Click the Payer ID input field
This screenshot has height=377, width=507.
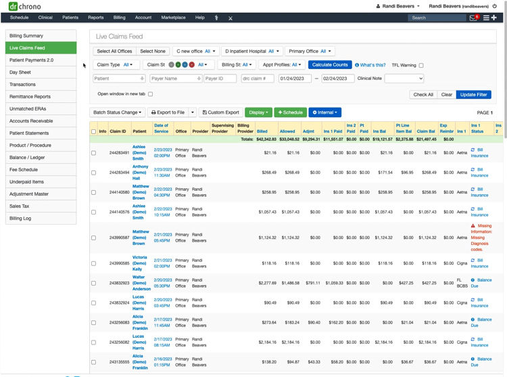coord(220,79)
